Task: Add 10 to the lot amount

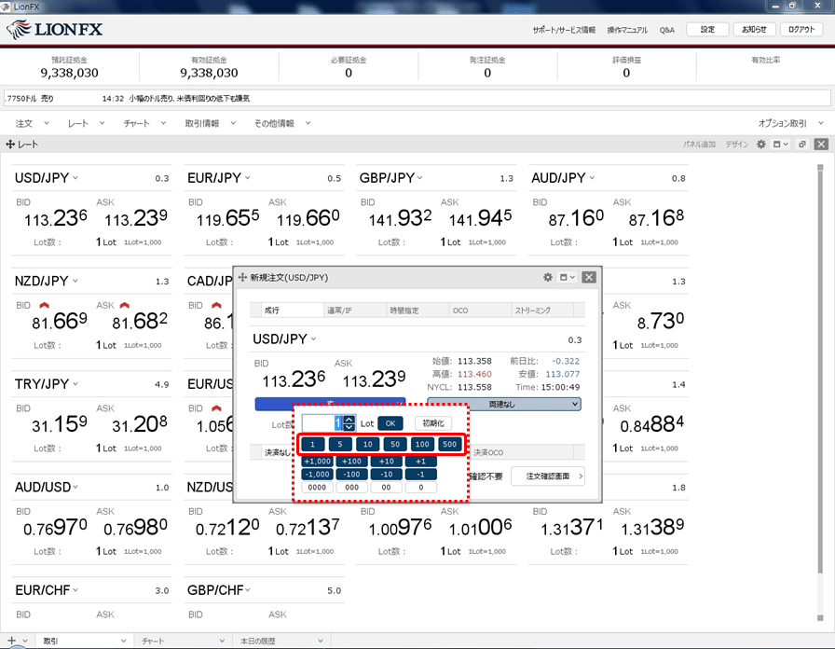Action: click(386, 461)
